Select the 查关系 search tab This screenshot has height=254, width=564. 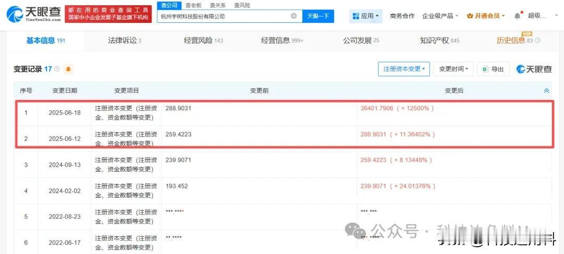point(218,5)
